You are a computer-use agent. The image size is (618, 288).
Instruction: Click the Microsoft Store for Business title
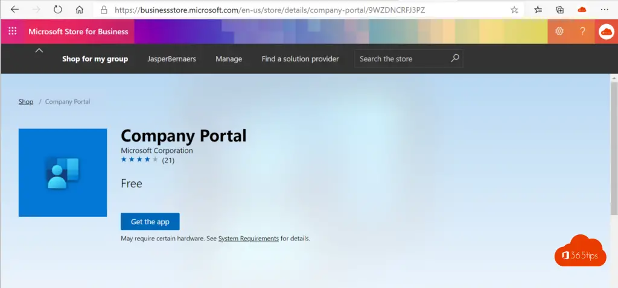pos(78,31)
